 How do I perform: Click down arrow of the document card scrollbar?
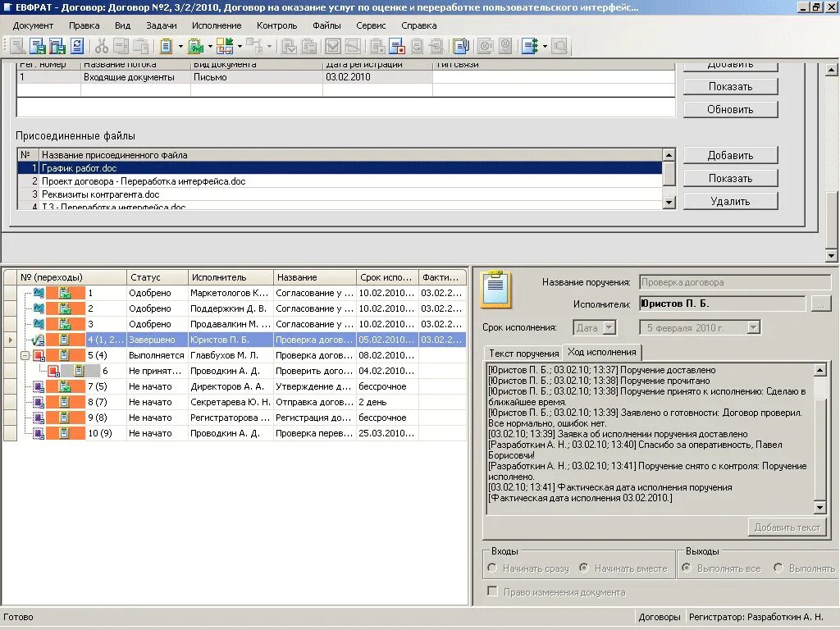832,256
